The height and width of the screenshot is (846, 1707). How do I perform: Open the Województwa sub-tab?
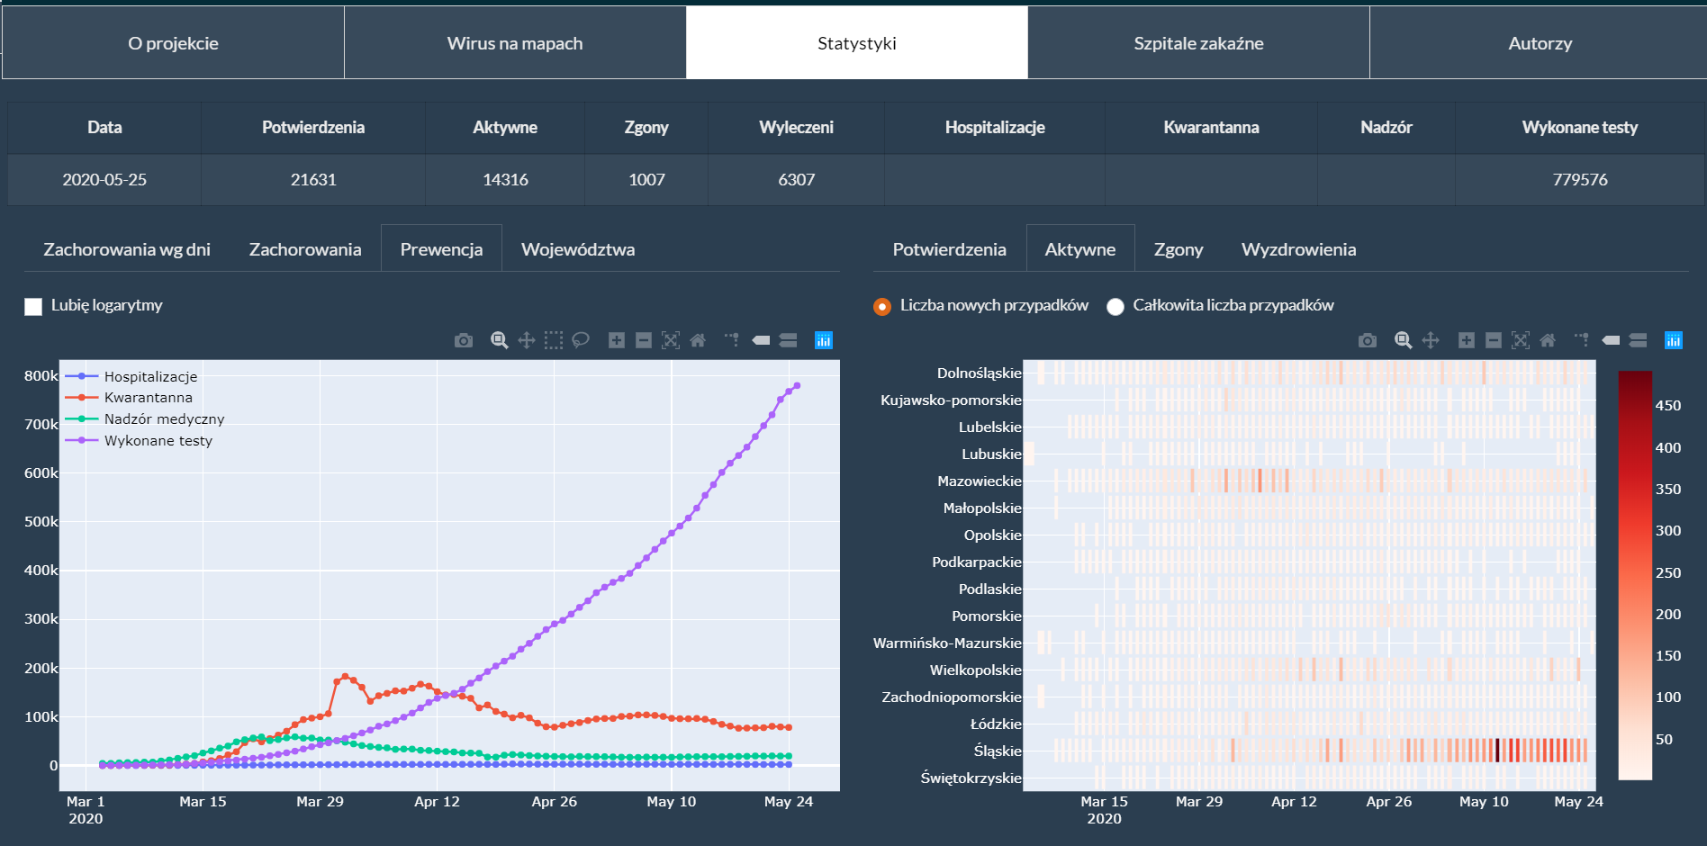point(578,249)
